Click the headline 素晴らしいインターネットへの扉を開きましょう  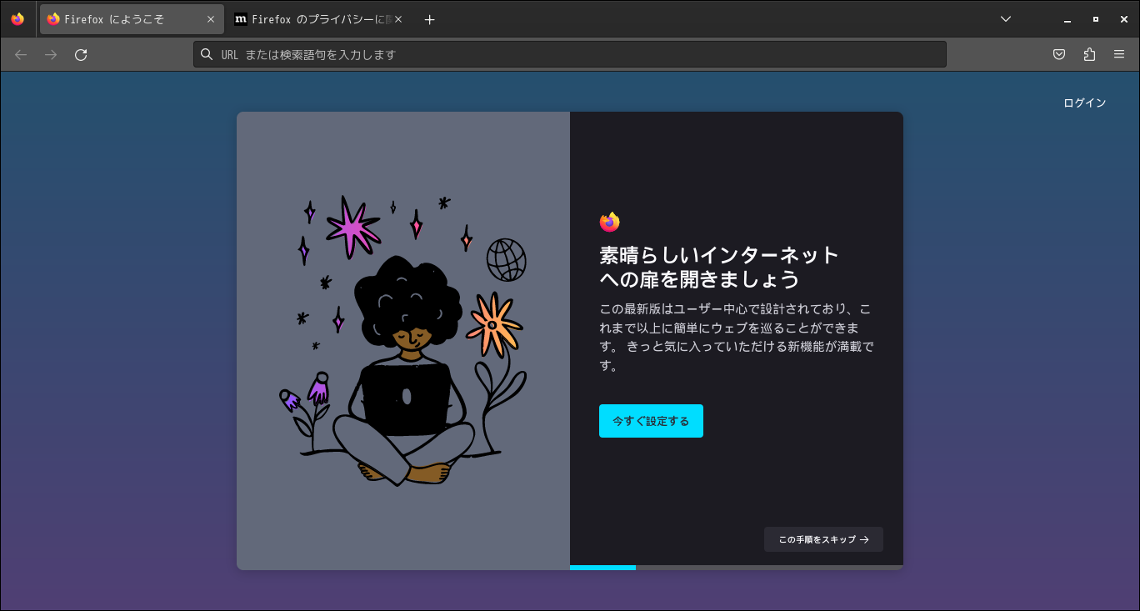719,266
